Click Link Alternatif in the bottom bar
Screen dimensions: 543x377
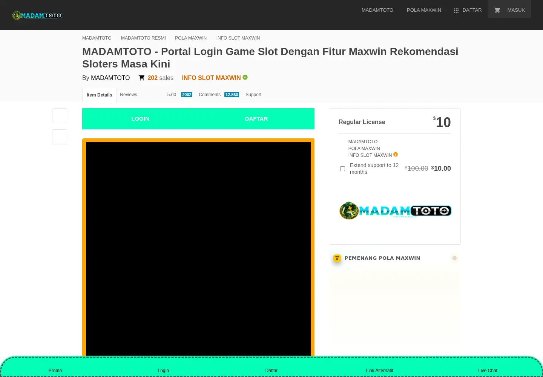[x=379, y=371]
